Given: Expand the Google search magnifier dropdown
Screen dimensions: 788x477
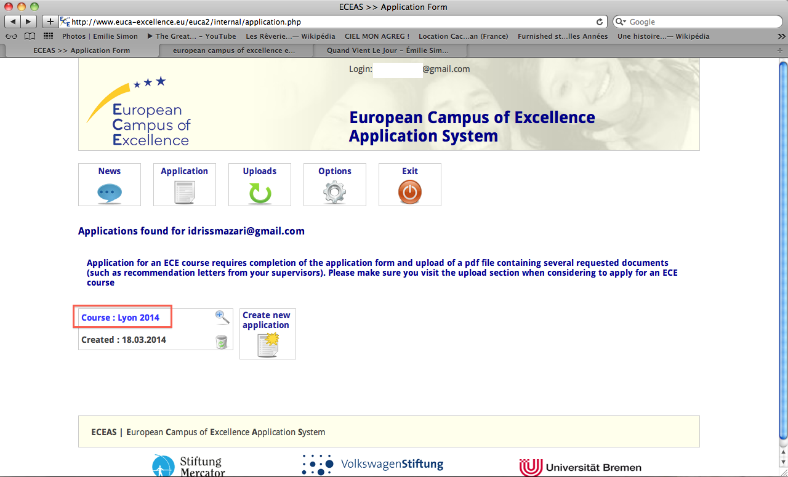Looking at the screenshot, I should pyautogui.click(x=621, y=22).
